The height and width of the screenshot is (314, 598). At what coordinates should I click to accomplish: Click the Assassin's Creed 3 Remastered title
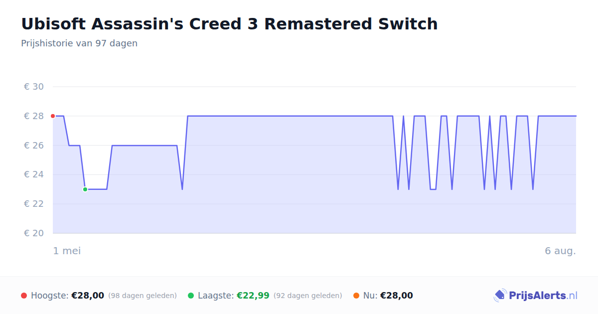(229, 24)
